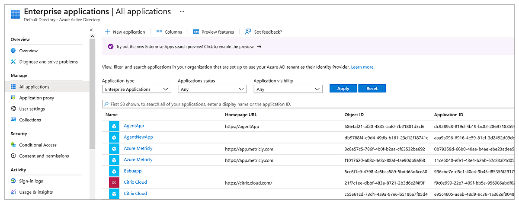The height and width of the screenshot is (204, 519).
Task: Click the Columns list icon in toolbar
Action: point(159,32)
